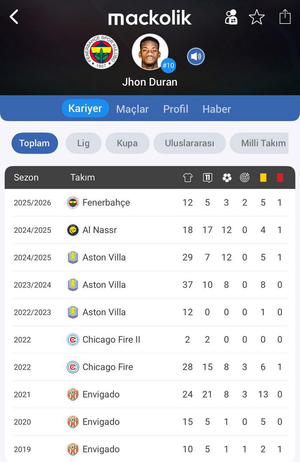Image resolution: width=300 pixels, height=462 pixels.
Task: Filter by Milli Takım stats
Action: [261, 143]
